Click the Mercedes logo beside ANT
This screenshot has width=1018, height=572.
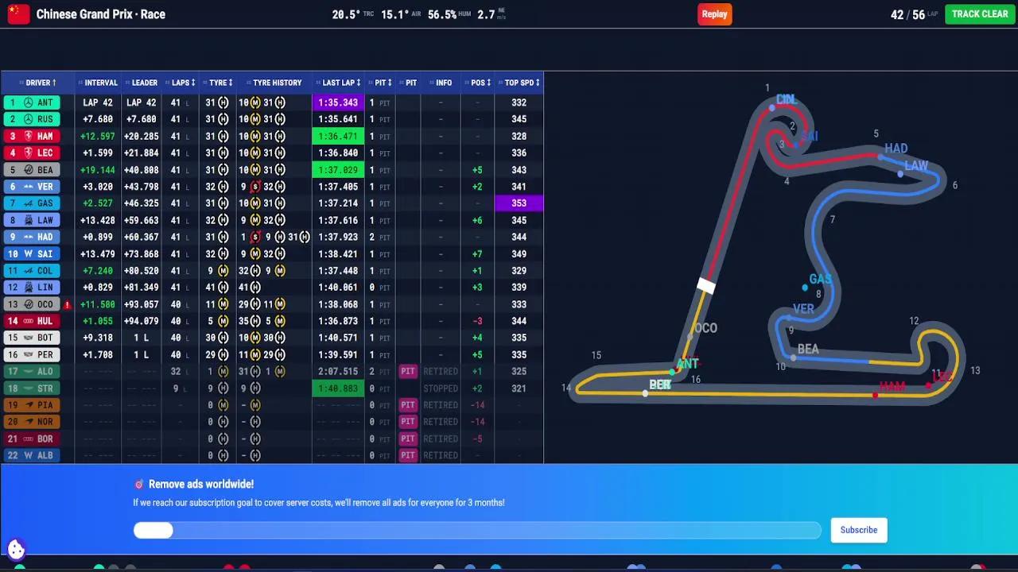click(x=28, y=102)
